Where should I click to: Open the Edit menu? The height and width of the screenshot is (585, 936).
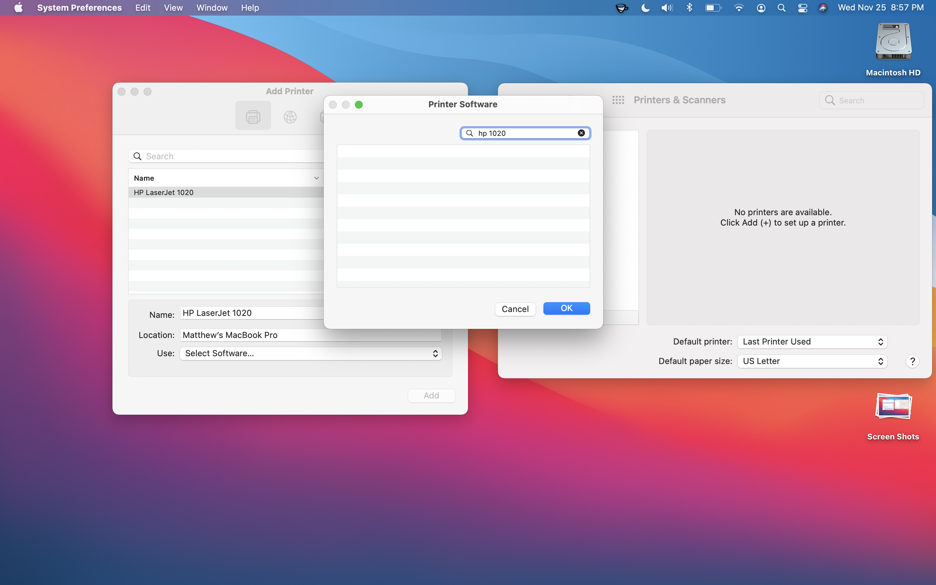click(142, 8)
